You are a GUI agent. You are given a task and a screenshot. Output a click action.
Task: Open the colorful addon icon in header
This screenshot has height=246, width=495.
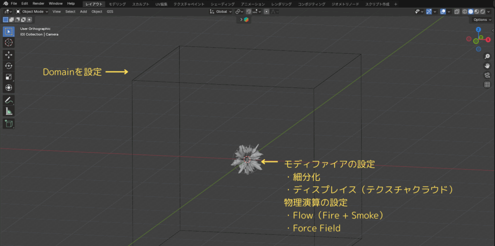pos(247,19)
